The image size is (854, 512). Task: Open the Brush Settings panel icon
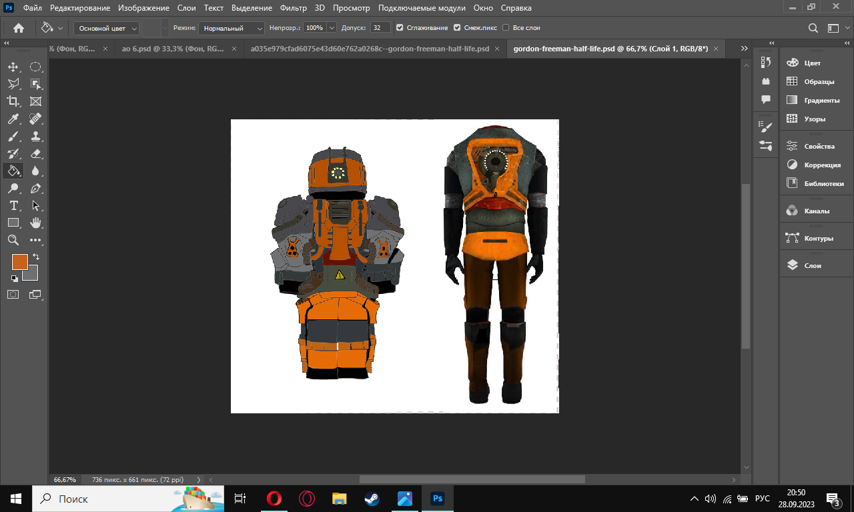766,127
